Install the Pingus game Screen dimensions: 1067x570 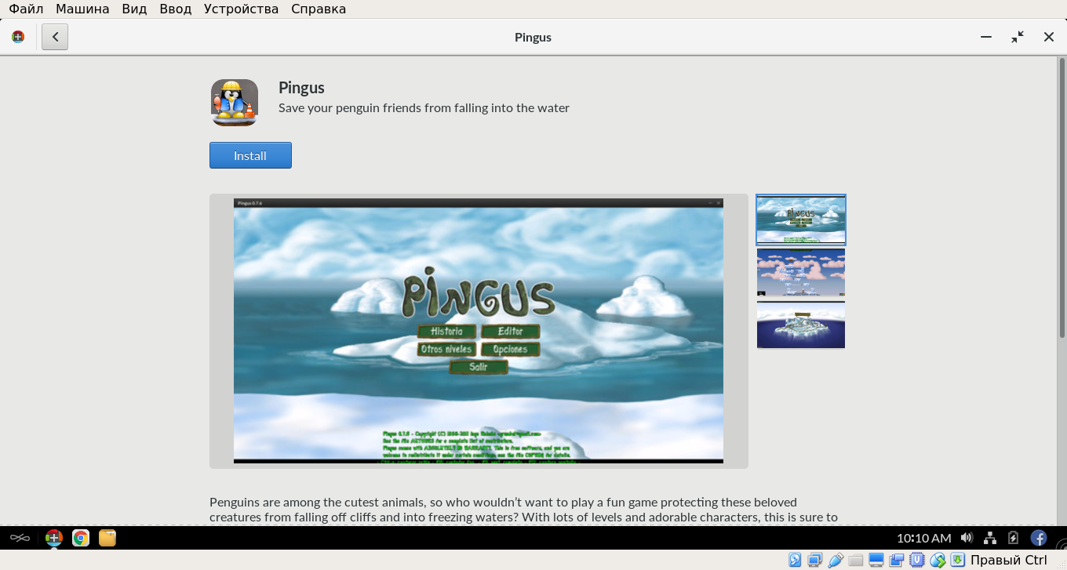click(250, 155)
